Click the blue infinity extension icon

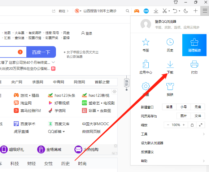point(146,11)
